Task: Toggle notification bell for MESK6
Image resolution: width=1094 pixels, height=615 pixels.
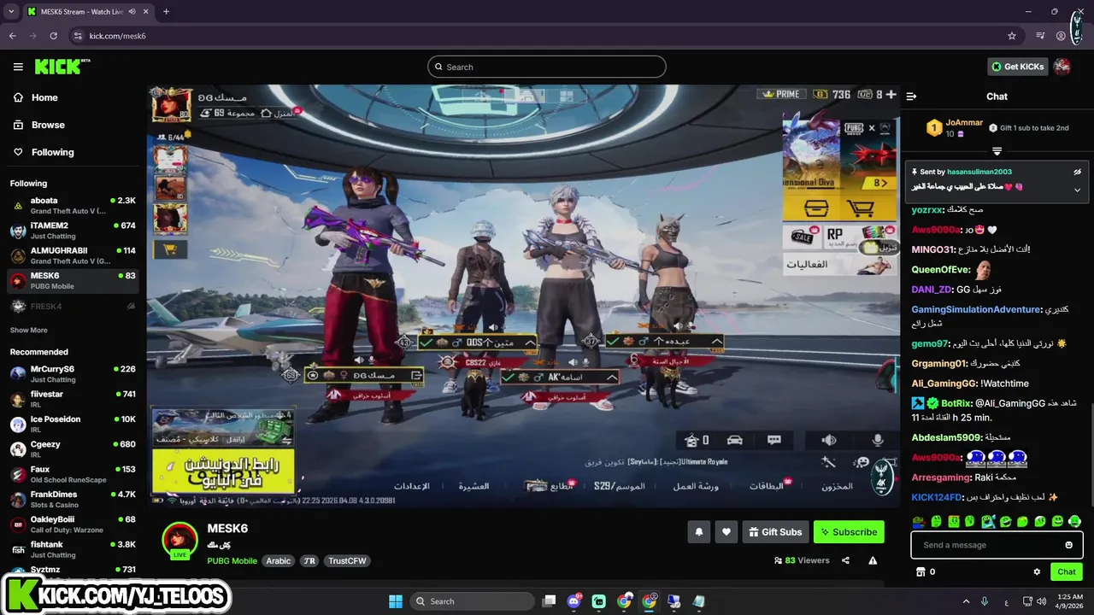Action: pyautogui.click(x=699, y=531)
